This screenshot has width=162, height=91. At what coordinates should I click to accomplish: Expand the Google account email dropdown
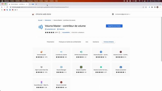pyautogui.click(x=123, y=14)
